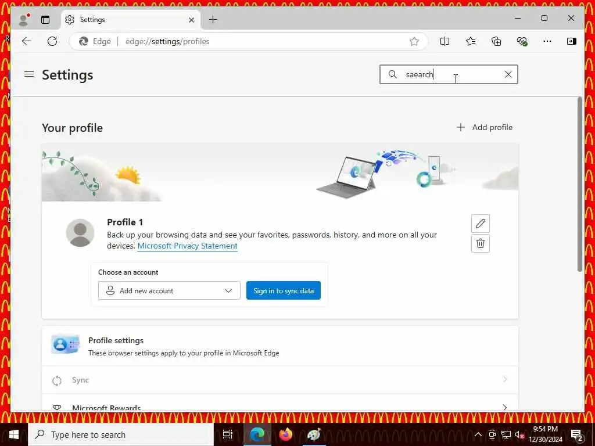Launch Firefox from the taskbar
Image resolution: width=595 pixels, height=446 pixels.
pos(286,434)
